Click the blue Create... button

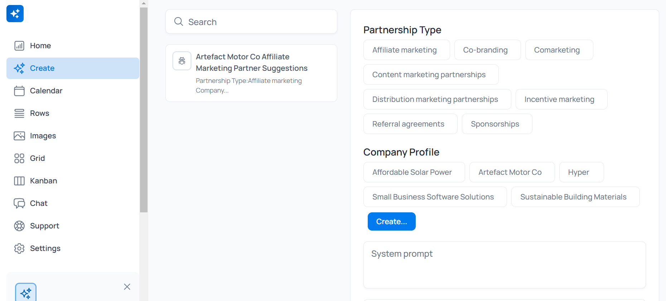pos(392,222)
